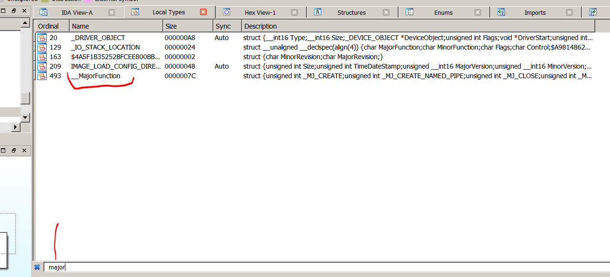This screenshot has width=610, height=277.
Task: Clear the filter using the blue X icon
Action: click(x=37, y=267)
